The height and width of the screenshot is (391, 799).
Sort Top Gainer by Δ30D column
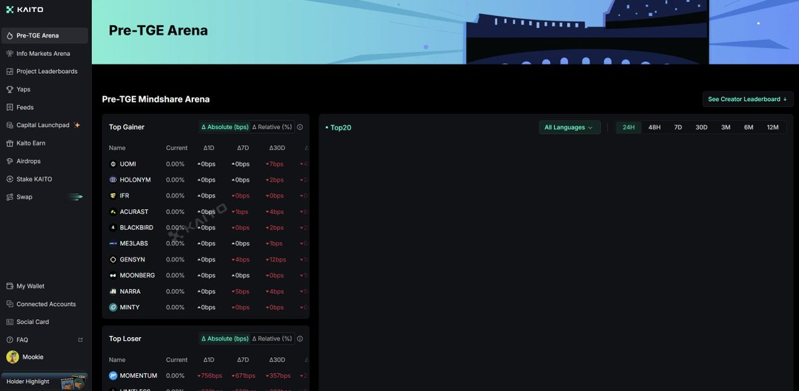tap(277, 148)
